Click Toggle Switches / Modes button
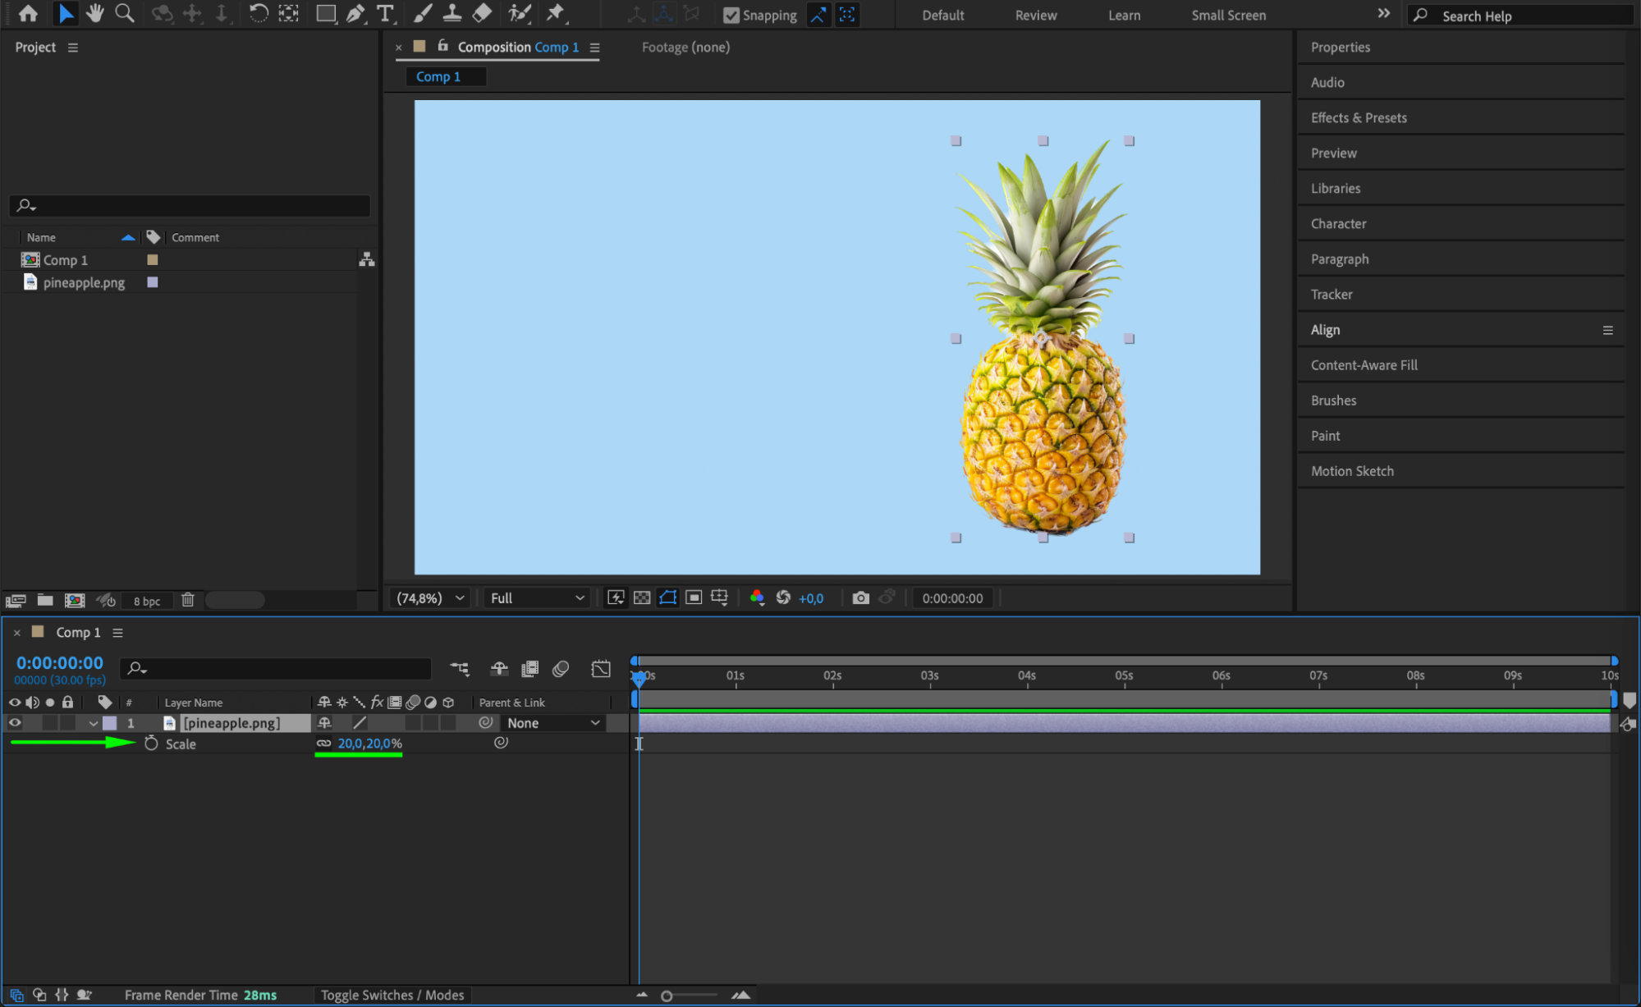The height and width of the screenshot is (1007, 1641). click(x=392, y=995)
